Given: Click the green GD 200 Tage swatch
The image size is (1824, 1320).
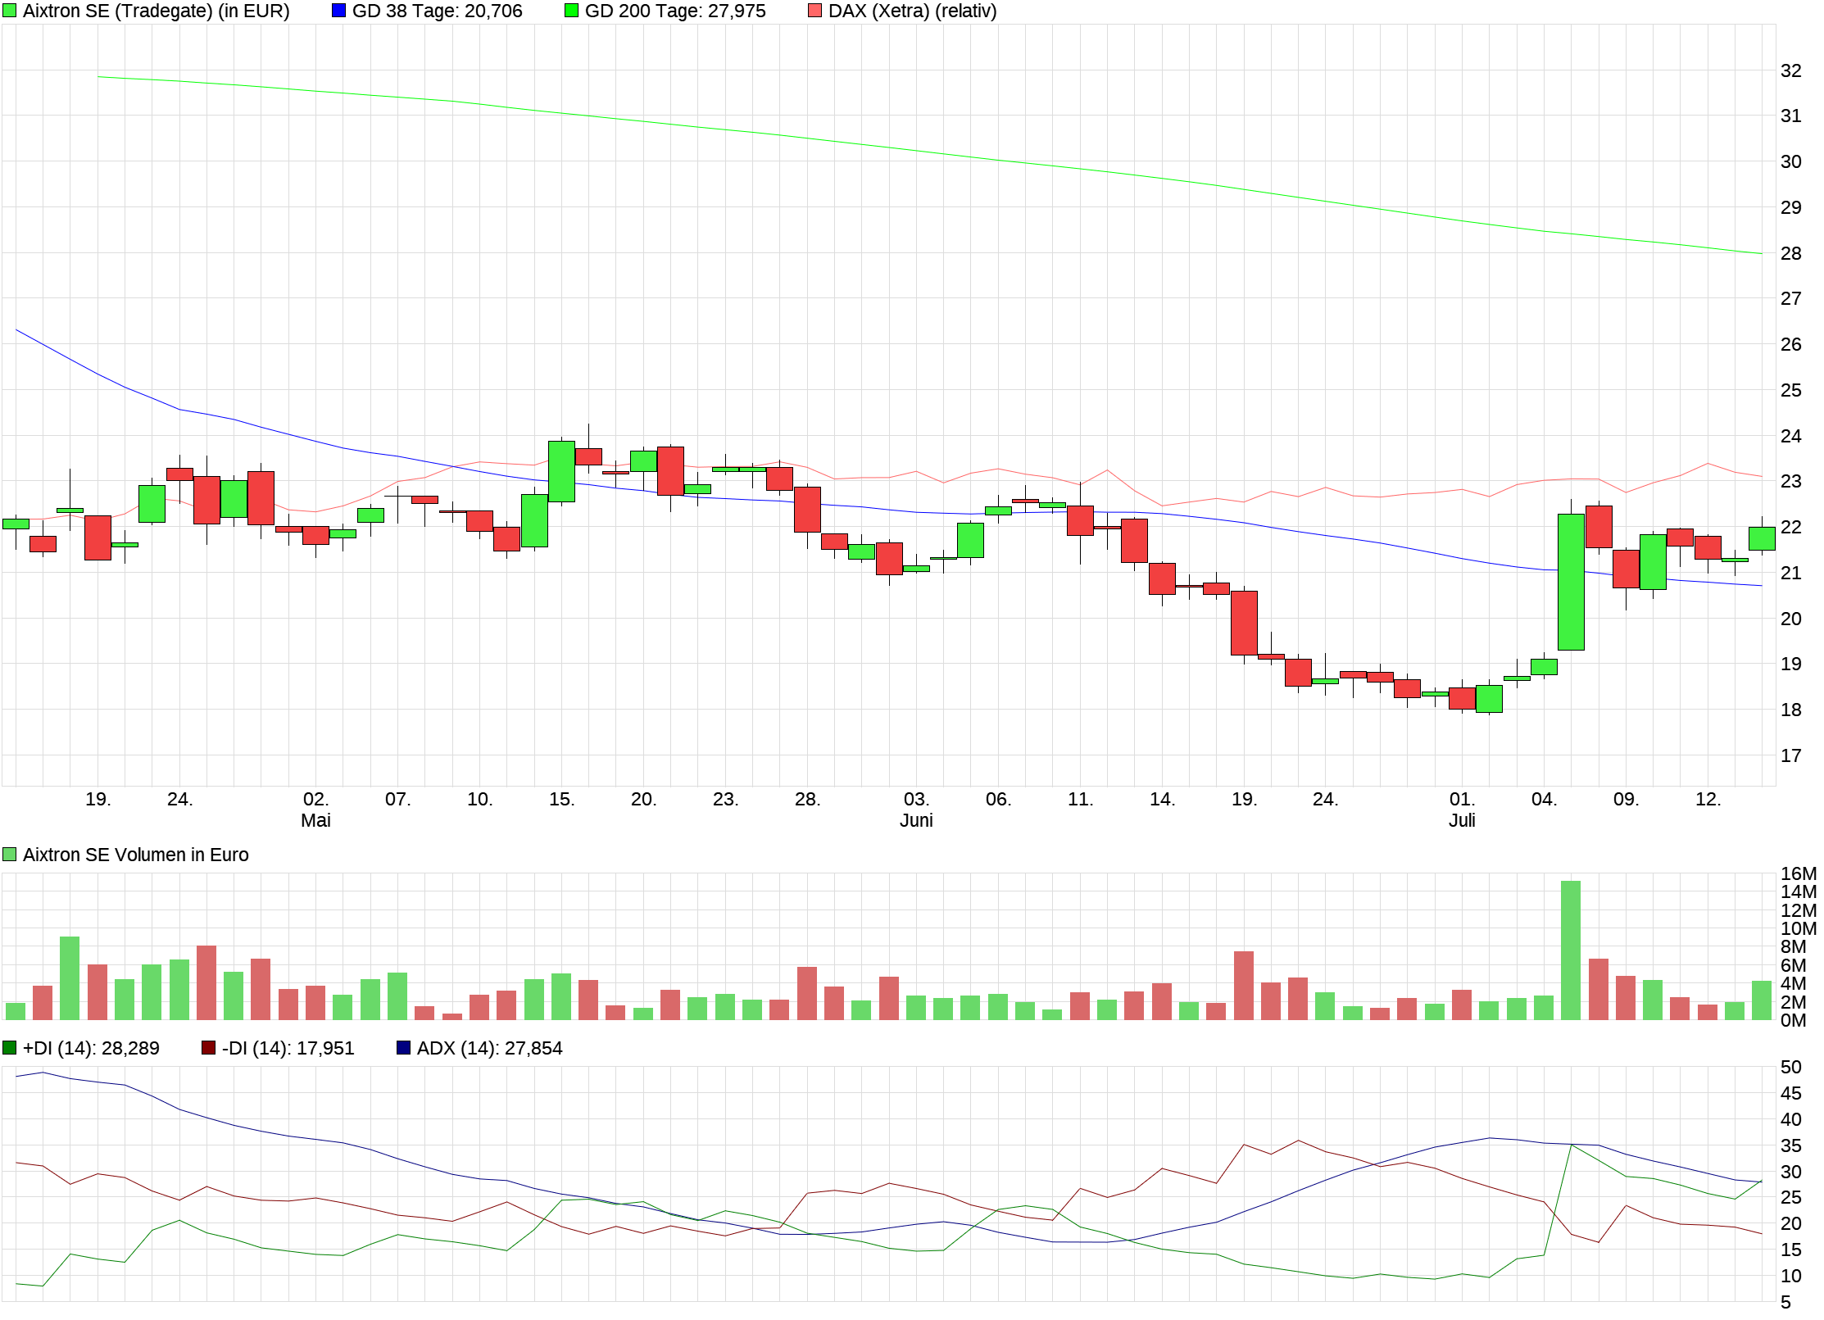Looking at the screenshot, I should coord(571,11).
